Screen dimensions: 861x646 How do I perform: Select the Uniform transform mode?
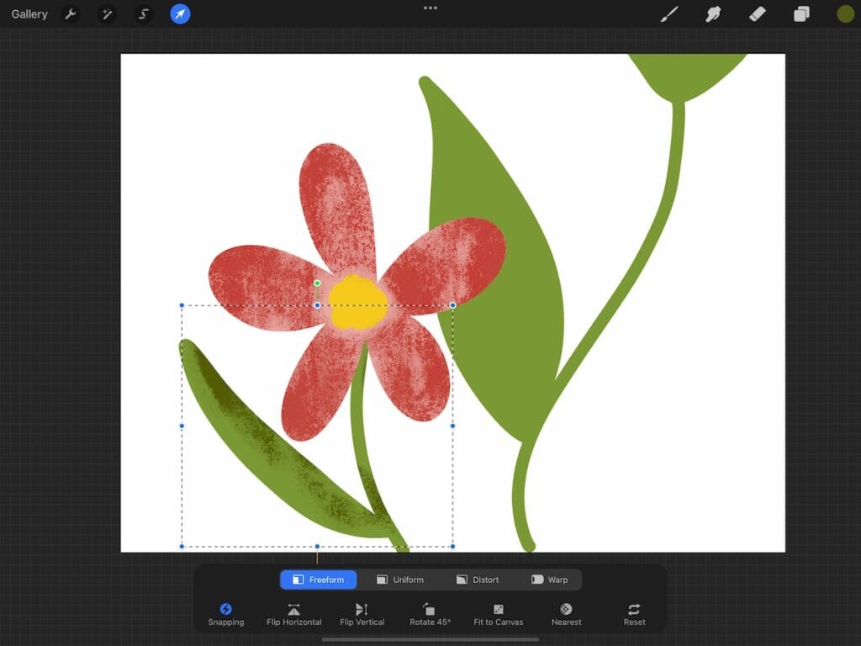coord(402,580)
